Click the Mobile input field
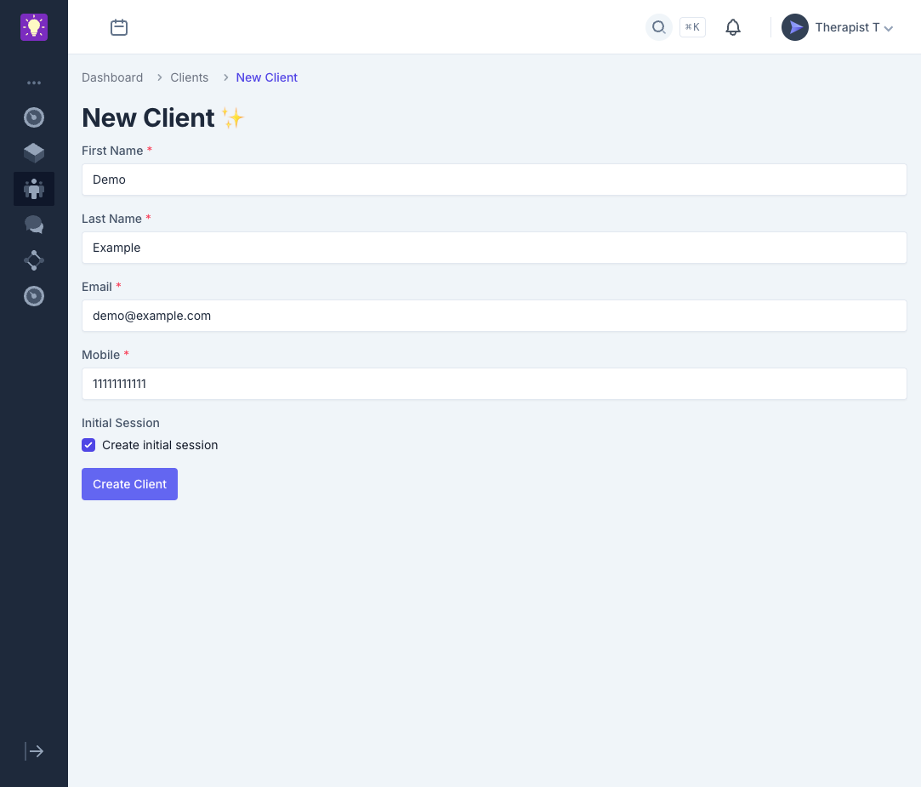This screenshot has height=787, width=921. pos(494,385)
